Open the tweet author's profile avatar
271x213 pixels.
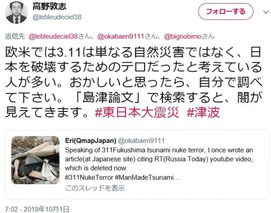coord(16,13)
